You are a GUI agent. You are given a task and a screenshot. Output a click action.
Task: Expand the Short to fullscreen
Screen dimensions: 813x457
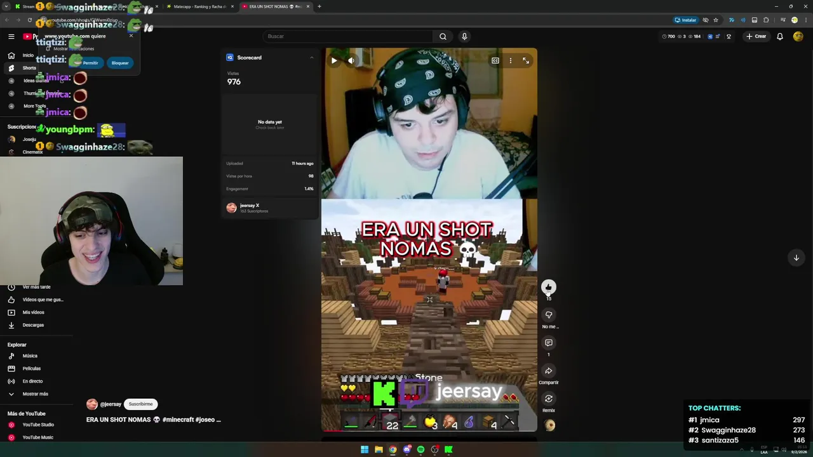pyautogui.click(x=526, y=60)
